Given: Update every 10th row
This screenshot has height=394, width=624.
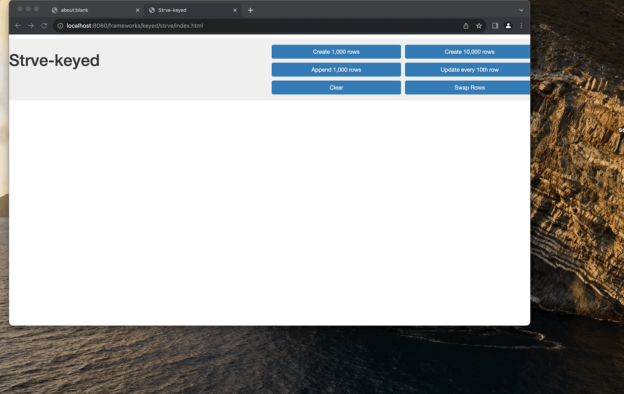Looking at the screenshot, I should (x=468, y=70).
